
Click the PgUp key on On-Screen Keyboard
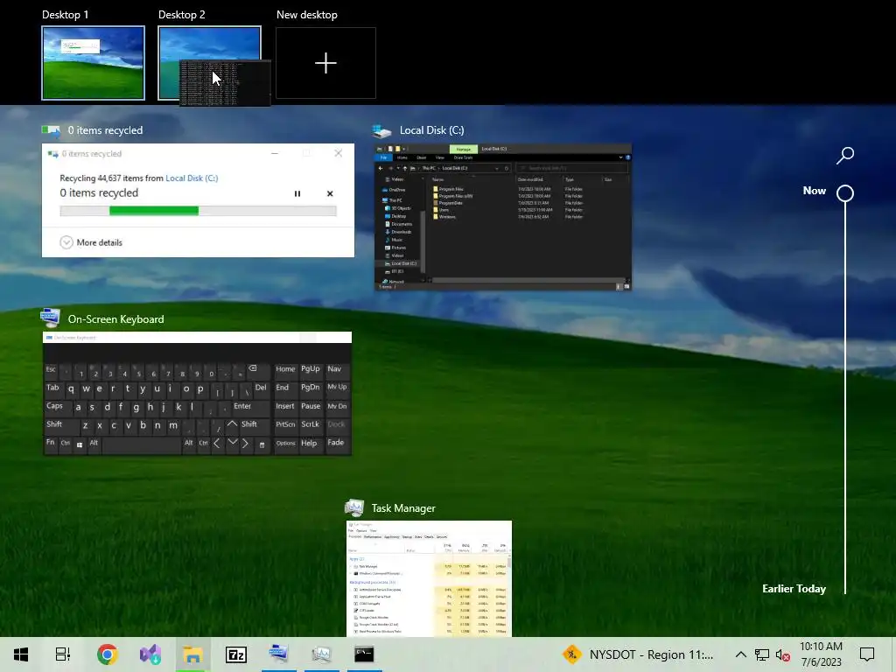311,371
